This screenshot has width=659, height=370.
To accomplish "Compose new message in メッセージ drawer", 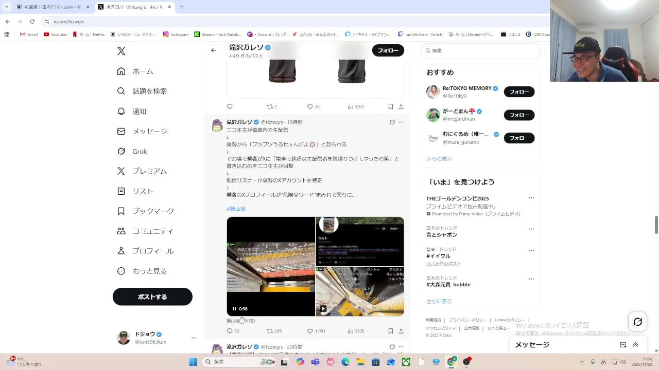I will tap(623, 345).
